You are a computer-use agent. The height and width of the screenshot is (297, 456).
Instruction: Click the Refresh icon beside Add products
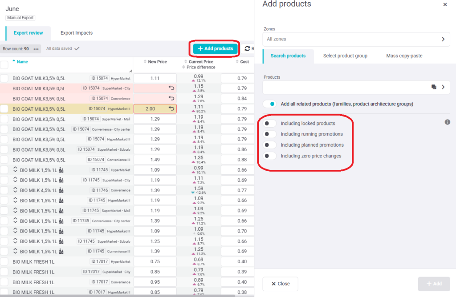point(247,48)
